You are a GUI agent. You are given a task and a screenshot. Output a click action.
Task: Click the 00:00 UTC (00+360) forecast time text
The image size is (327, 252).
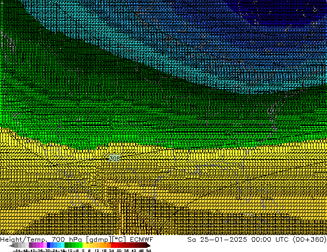pos(289,240)
